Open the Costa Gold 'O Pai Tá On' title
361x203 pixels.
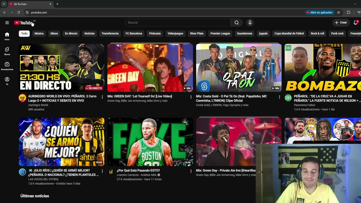point(231,98)
